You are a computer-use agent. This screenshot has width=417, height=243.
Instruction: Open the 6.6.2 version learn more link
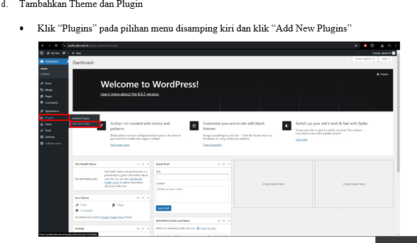[130, 94]
